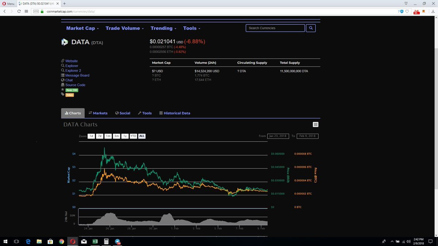Open People icon in the system tray
Screen dimensions: 438x246
coord(384,241)
